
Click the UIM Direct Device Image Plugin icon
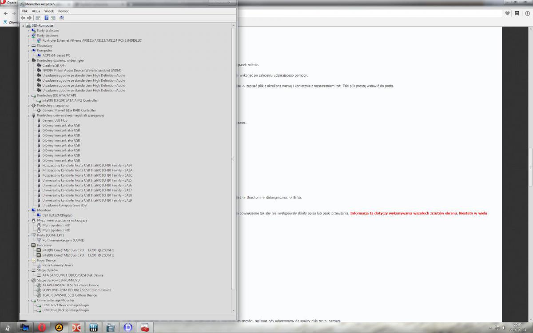pyautogui.click(x=39, y=305)
